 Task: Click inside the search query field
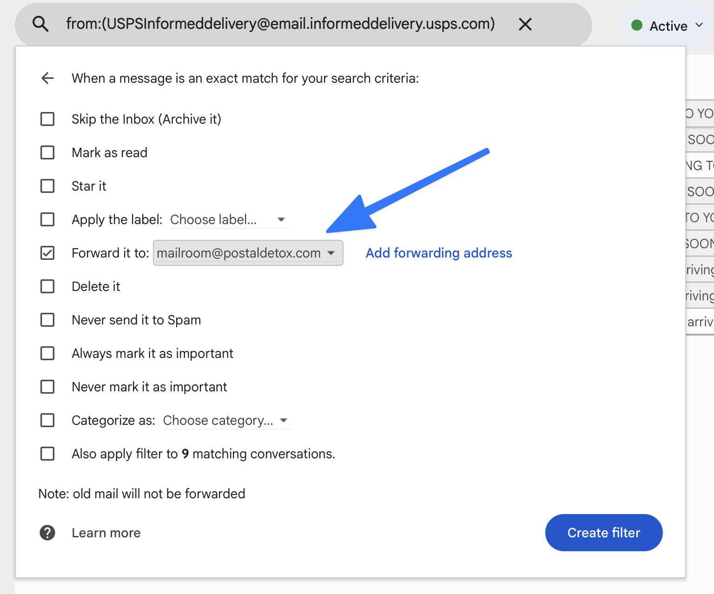[x=279, y=24]
